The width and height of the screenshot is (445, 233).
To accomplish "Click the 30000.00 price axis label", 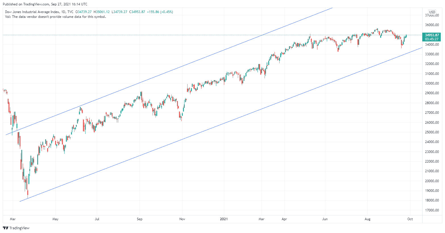I will (432, 83).
